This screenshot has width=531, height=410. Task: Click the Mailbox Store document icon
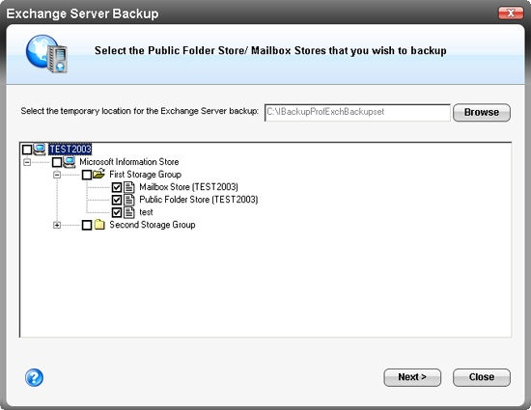(x=128, y=187)
